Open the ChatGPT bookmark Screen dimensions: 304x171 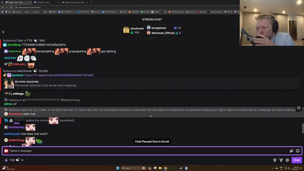point(155,12)
